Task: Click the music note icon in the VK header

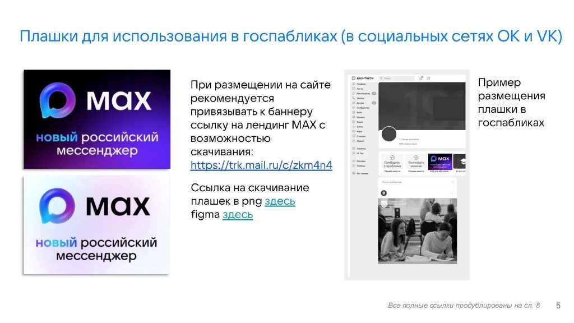Action: (428, 79)
